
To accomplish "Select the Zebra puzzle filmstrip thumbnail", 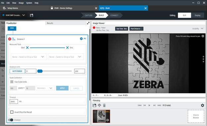I will pyautogui.click(x=102, y=116).
